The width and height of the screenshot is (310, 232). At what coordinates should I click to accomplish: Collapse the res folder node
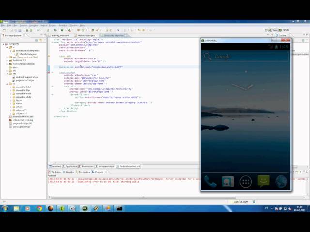(7, 84)
